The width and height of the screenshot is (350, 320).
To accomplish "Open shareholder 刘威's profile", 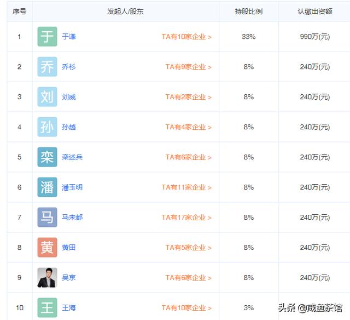I will click(69, 97).
